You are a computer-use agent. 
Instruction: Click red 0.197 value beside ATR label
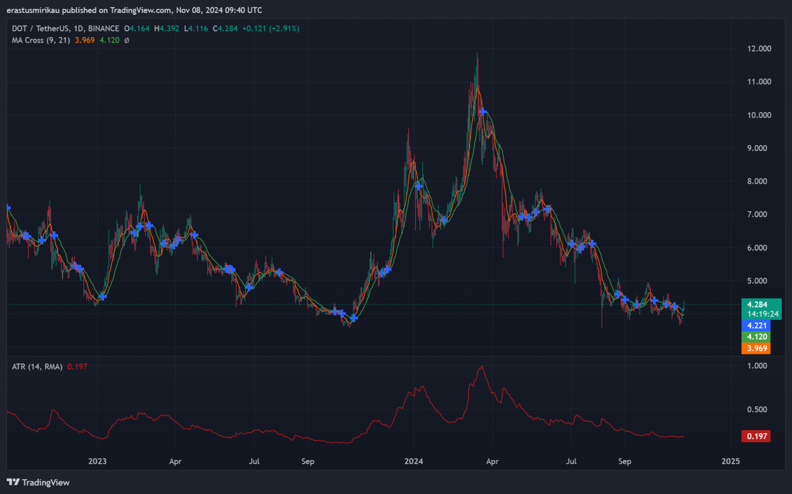pyautogui.click(x=77, y=367)
